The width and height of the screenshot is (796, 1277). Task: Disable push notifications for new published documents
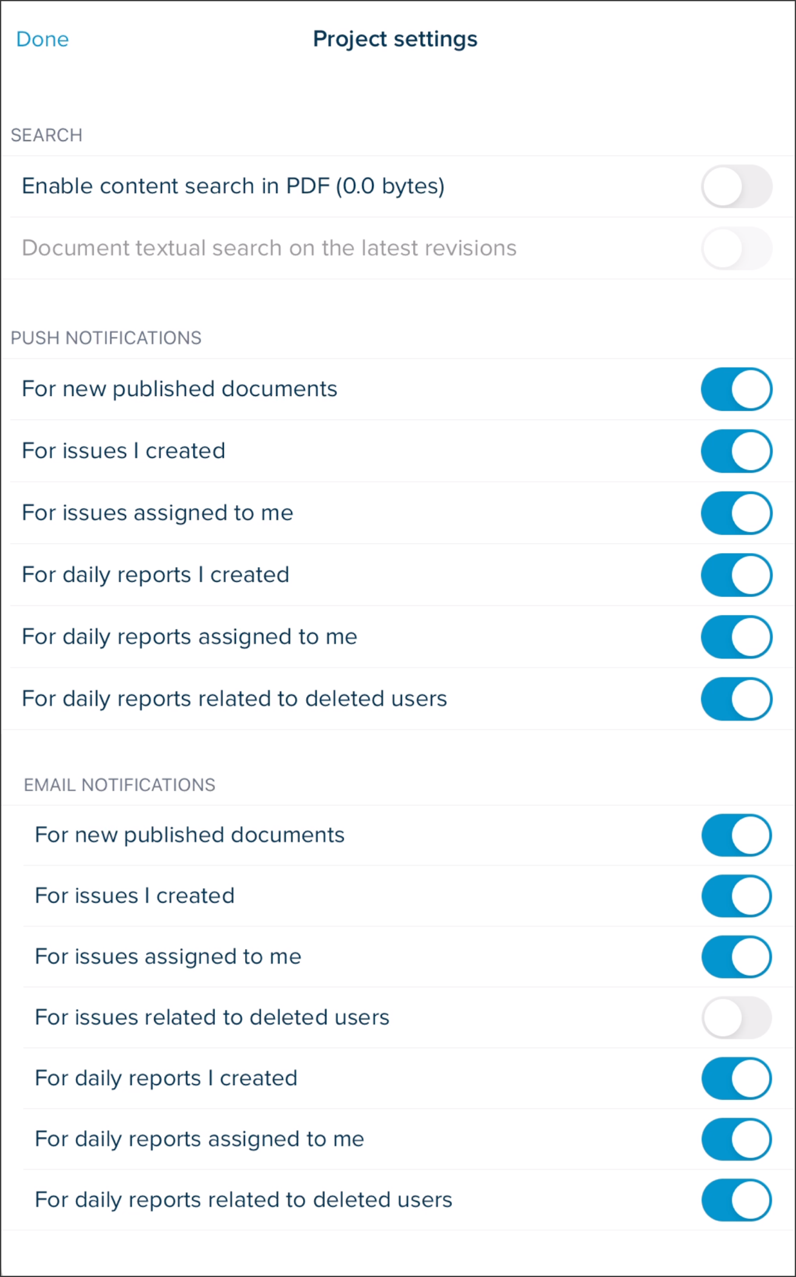click(737, 389)
